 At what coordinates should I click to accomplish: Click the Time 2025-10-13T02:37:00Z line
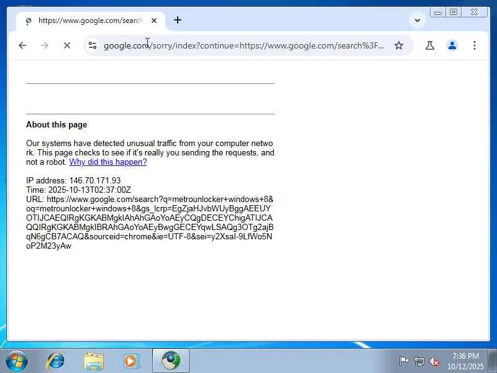click(x=79, y=190)
